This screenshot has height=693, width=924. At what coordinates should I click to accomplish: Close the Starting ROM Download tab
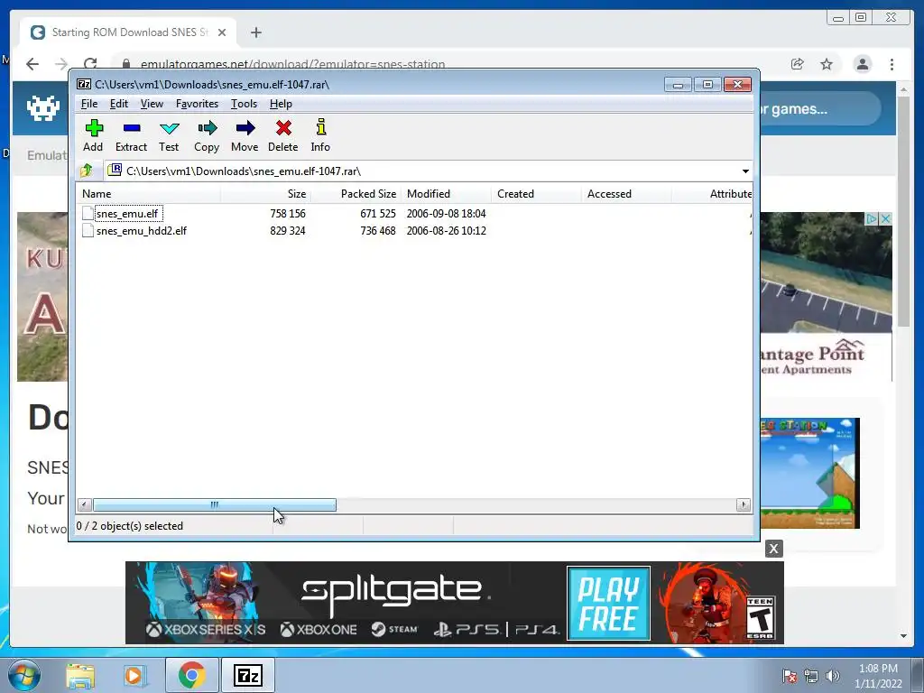point(222,32)
